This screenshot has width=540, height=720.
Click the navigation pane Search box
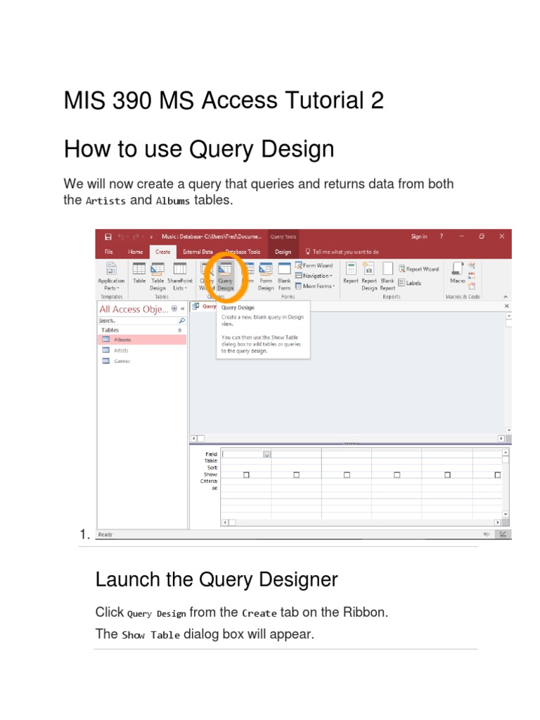click(x=138, y=321)
